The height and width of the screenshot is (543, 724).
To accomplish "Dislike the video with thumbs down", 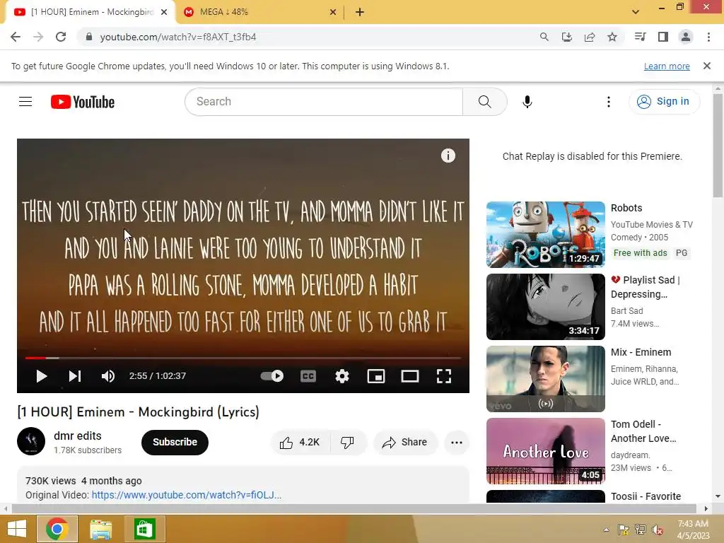I will [x=348, y=443].
